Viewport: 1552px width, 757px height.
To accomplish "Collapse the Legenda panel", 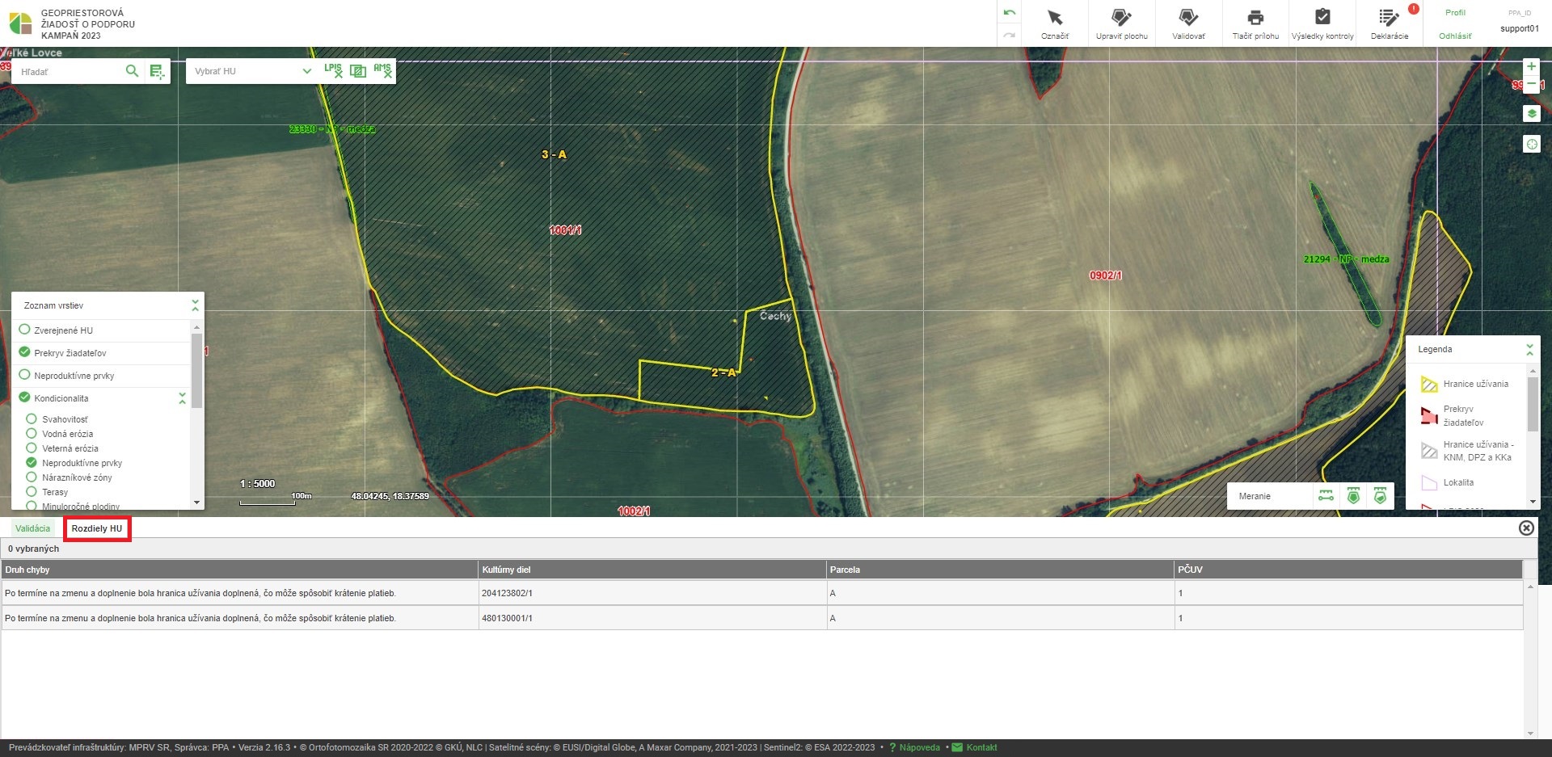I will pos(1529,349).
